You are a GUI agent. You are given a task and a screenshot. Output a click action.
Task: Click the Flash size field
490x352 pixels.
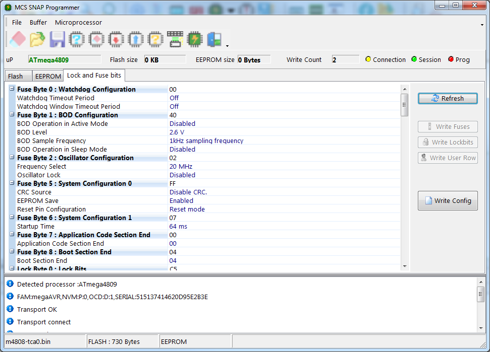(x=165, y=59)
